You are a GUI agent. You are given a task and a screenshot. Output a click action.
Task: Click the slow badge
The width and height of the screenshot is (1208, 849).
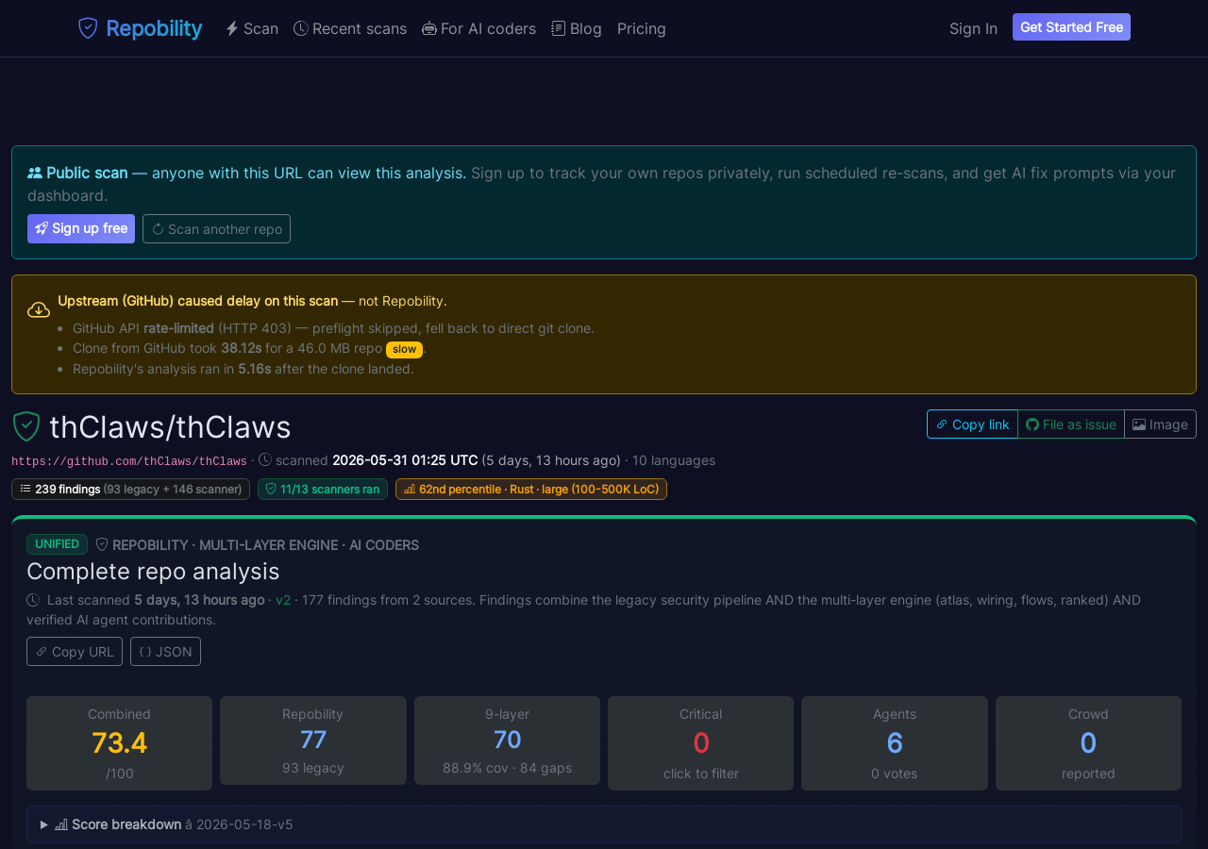(x=404, y=349)
